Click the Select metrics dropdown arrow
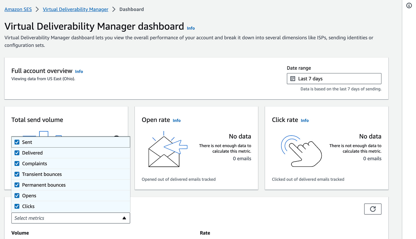This screenshot has height=239, width=416. coord(124,218)
